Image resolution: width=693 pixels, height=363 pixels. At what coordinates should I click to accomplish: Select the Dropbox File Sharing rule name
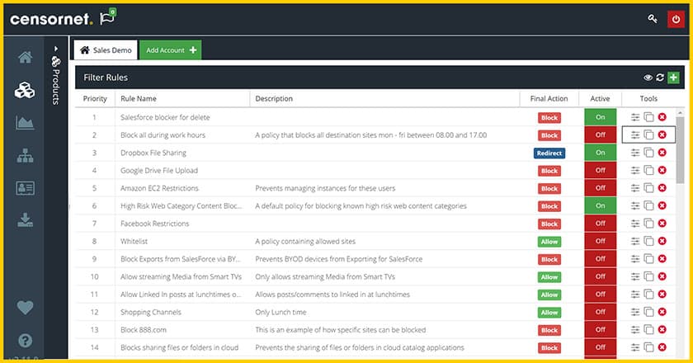click(x=153, y=153)
